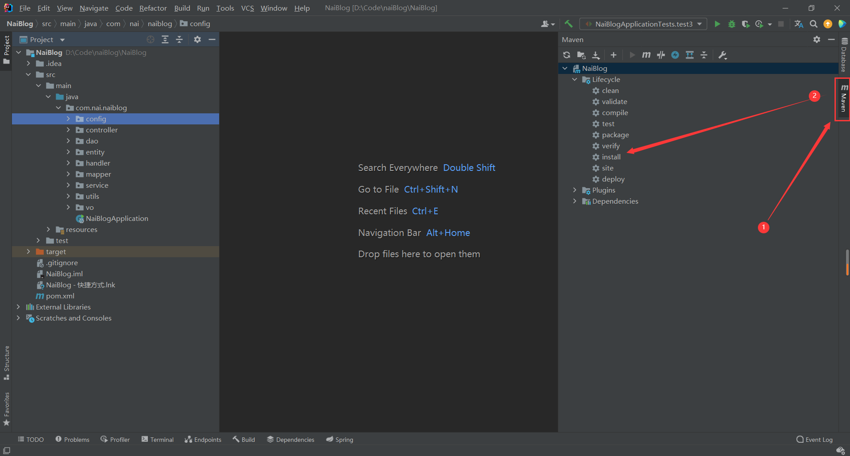
Task: Expand the controller package folder
Action: click(68, 130)
